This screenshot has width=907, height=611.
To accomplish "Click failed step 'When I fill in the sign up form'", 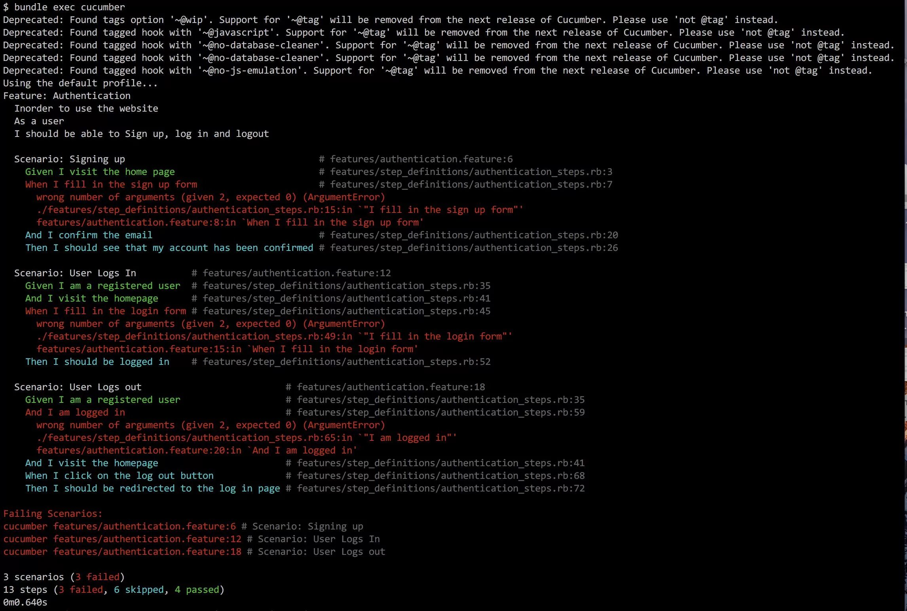I will click(x=111, y=184).
